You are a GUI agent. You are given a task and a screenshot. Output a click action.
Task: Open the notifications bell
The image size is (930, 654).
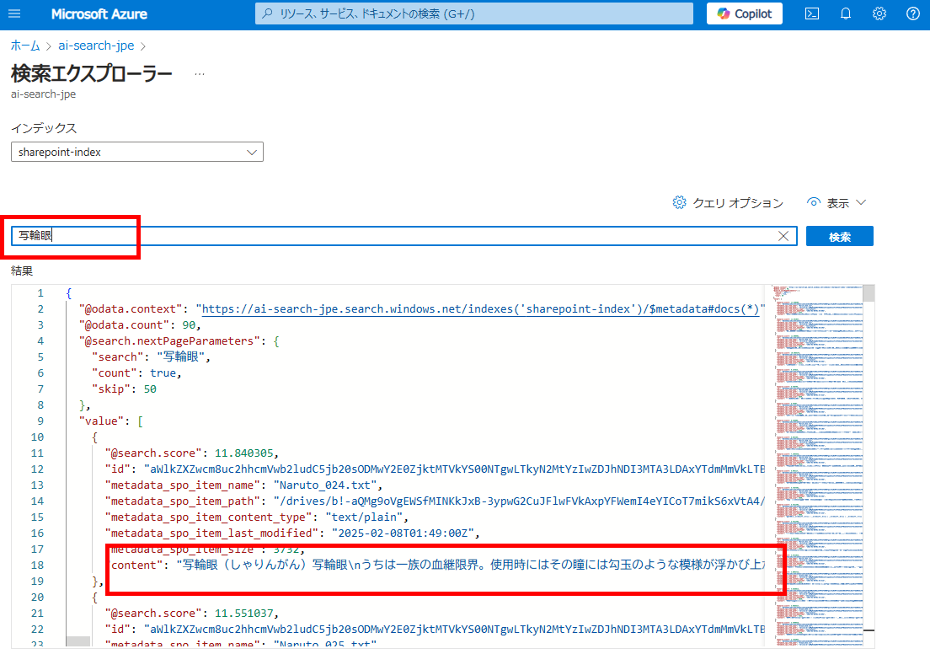tap(846, 13)
